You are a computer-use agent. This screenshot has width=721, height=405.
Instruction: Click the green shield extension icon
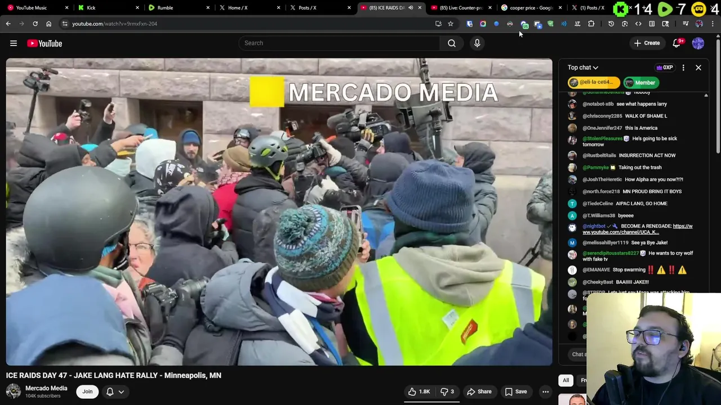(550, 24)
